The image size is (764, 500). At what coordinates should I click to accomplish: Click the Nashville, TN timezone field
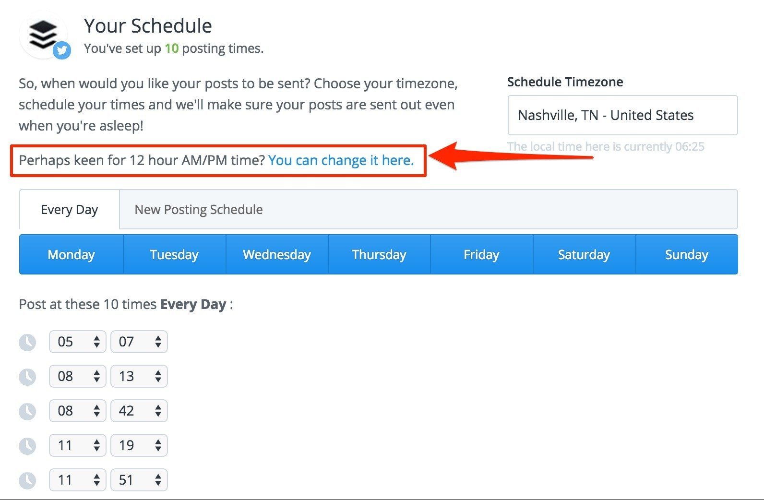click(622, 115)
